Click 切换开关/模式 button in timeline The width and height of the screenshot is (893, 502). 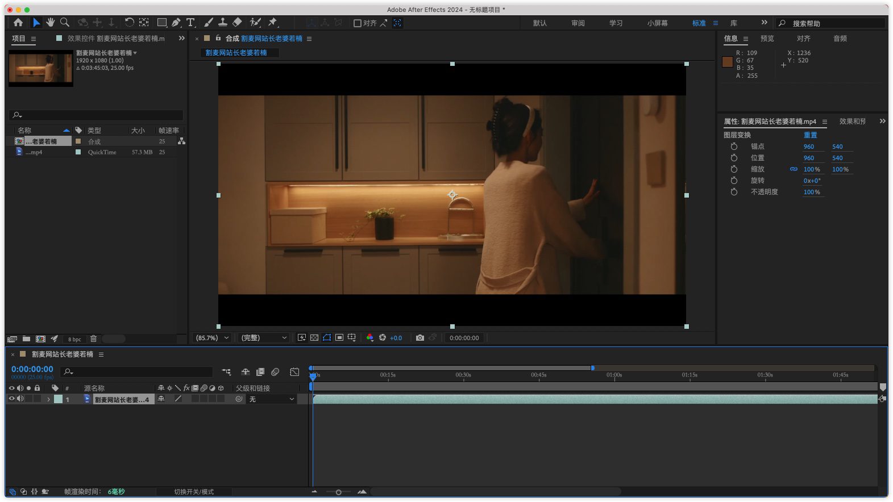[x=194, y=492]
